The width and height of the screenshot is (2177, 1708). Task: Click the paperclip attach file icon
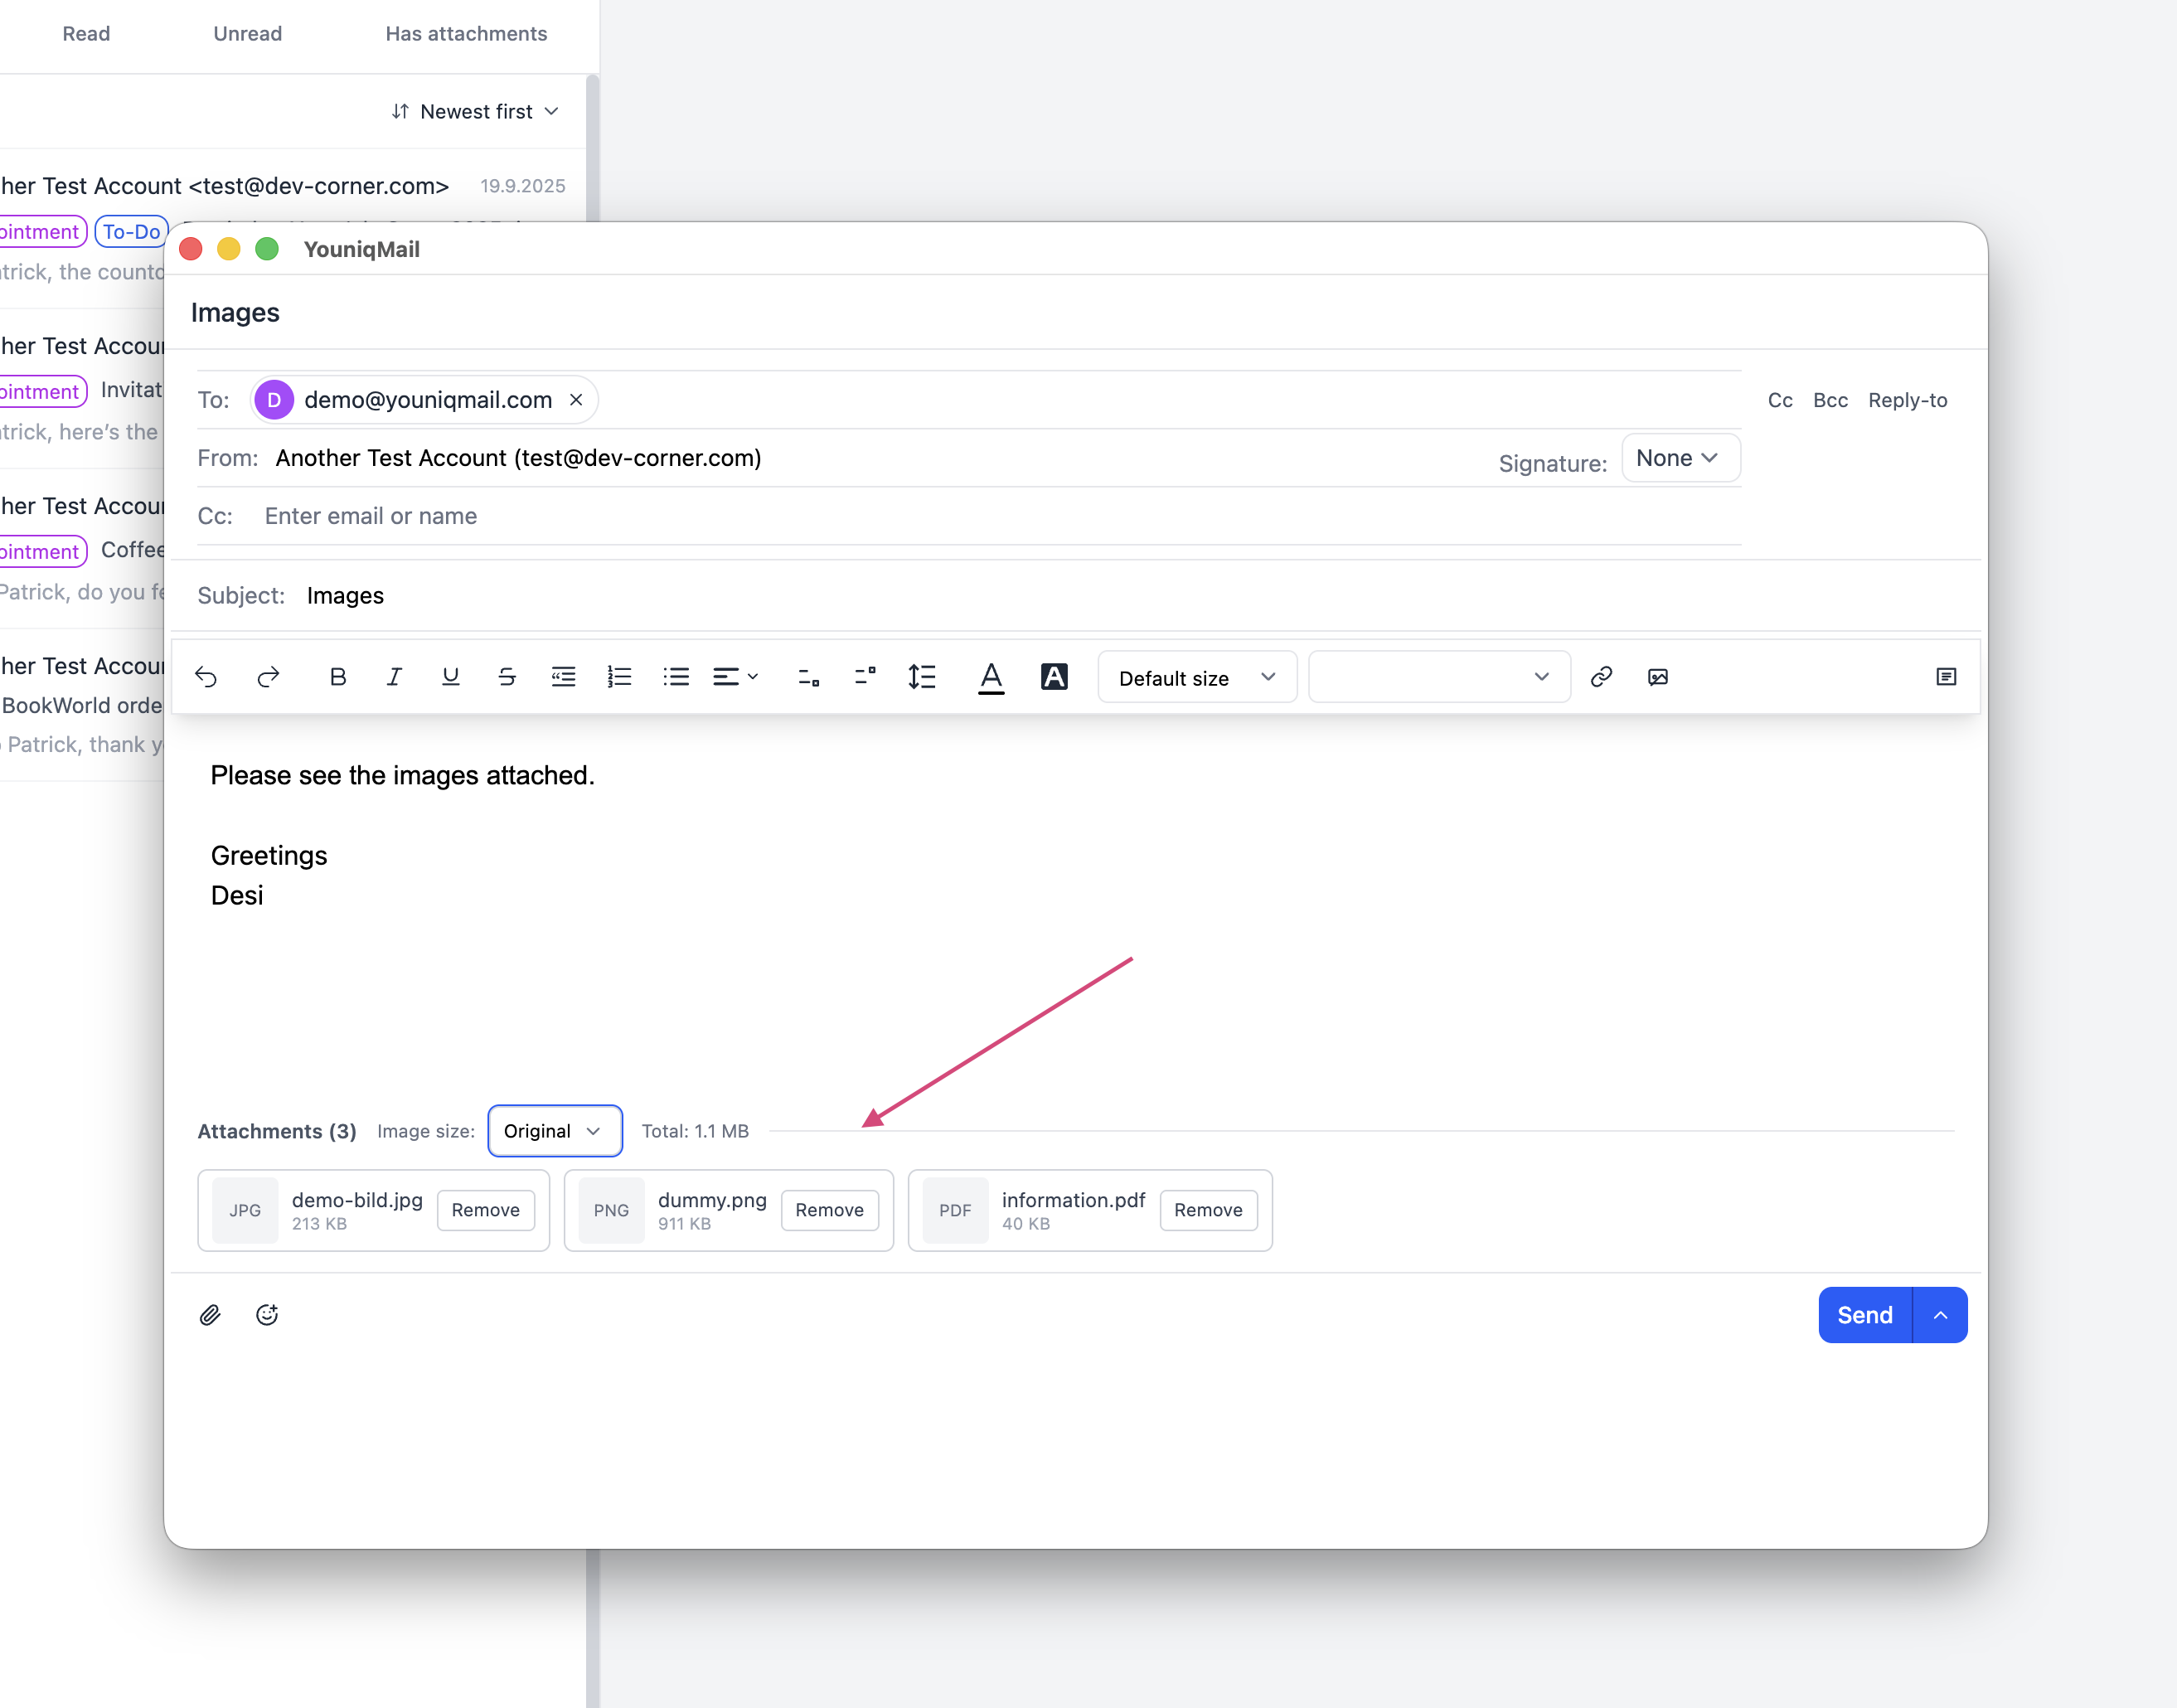210,1315
